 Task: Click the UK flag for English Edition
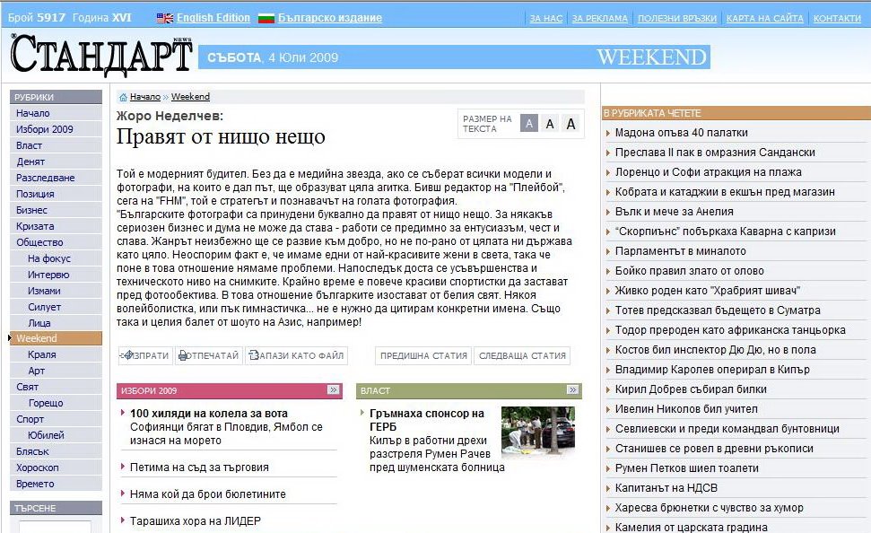(165, 18)
